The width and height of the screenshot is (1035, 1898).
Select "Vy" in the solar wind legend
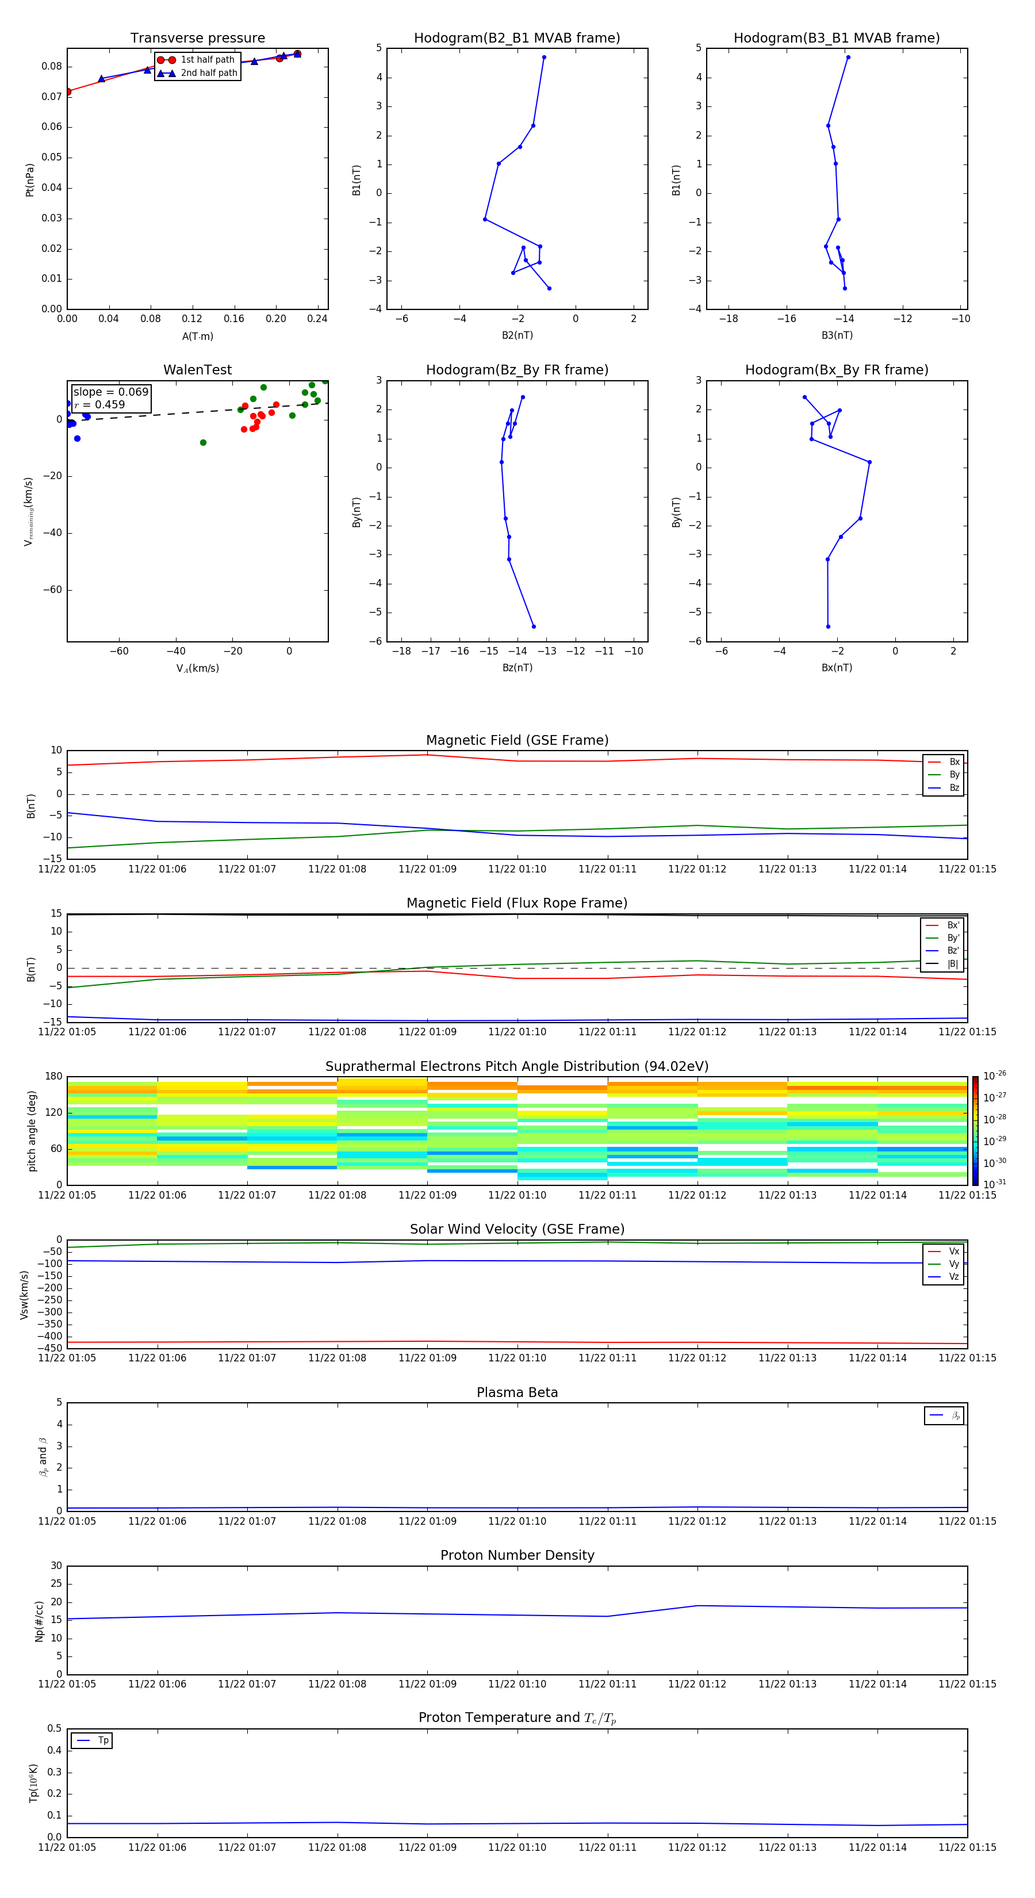[x=944, y=1264]
